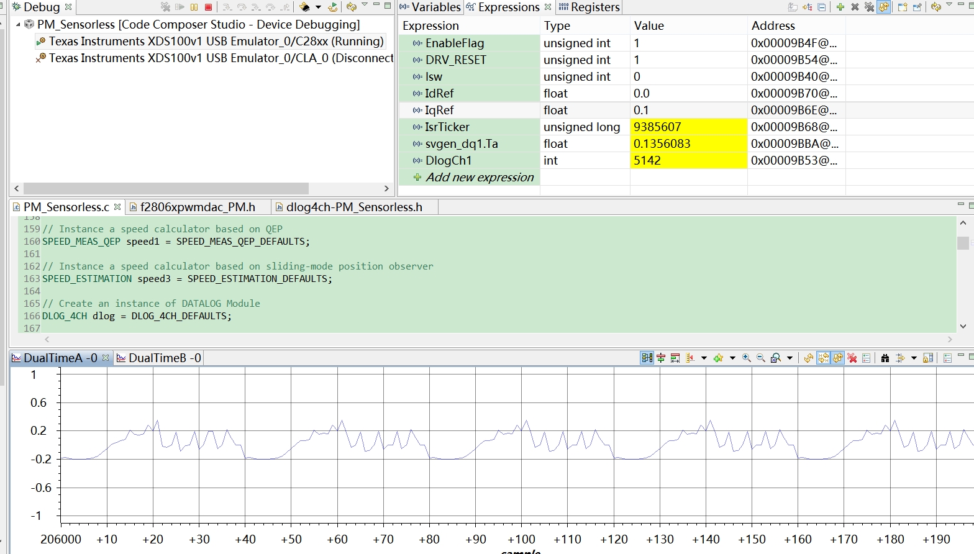Toggle the first highlighted graph view-mode button
This screenshot has height=554, width=974.
point(647,358)
